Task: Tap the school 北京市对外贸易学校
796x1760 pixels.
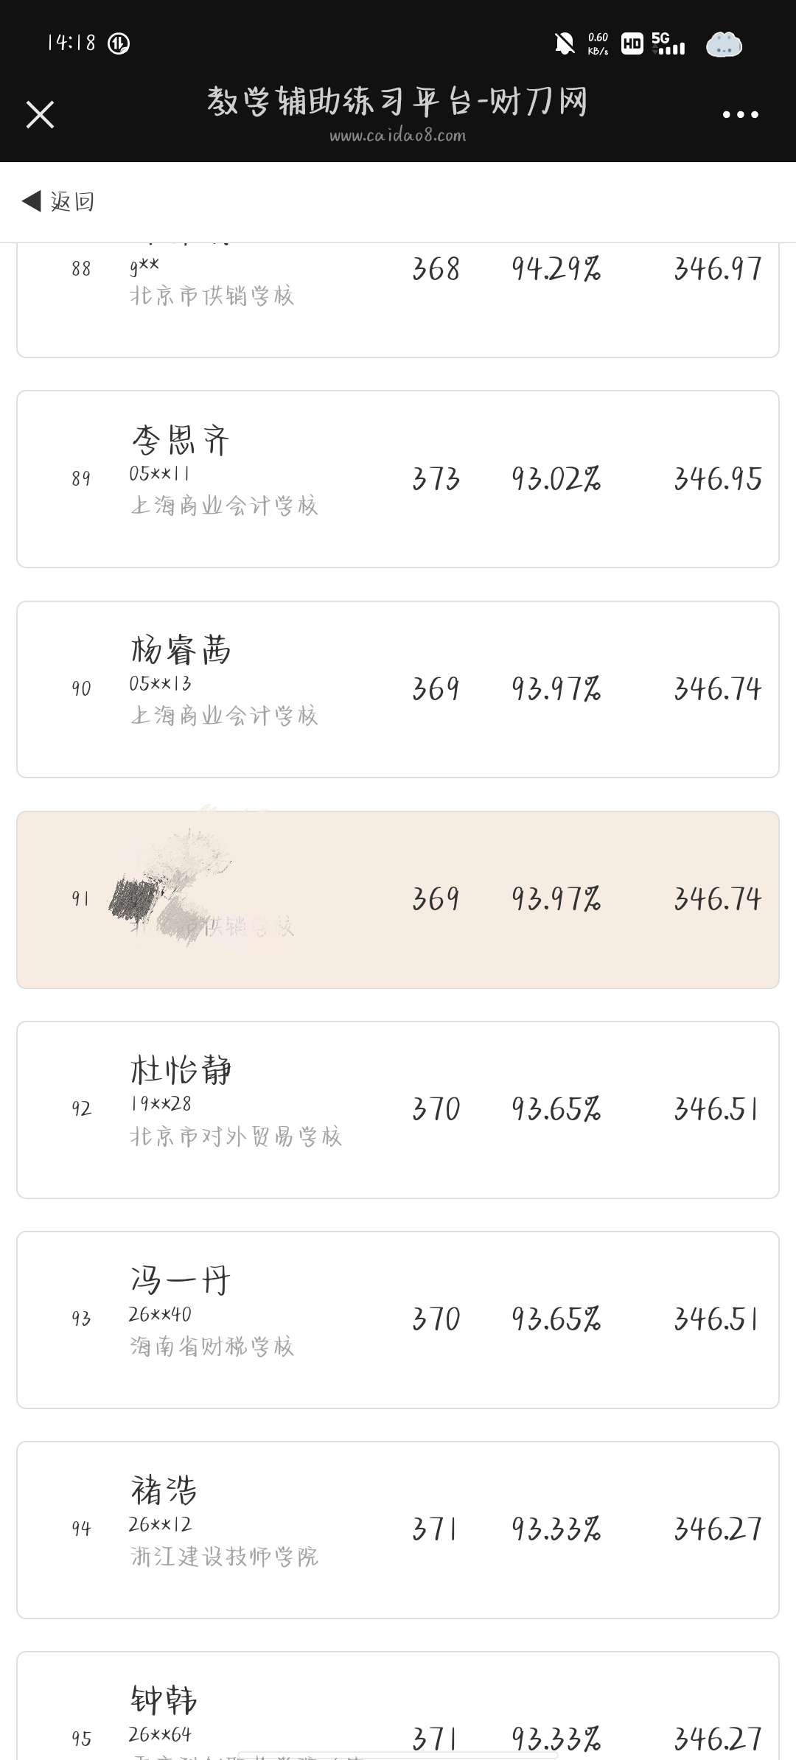Action: [x=236, y=1136]
